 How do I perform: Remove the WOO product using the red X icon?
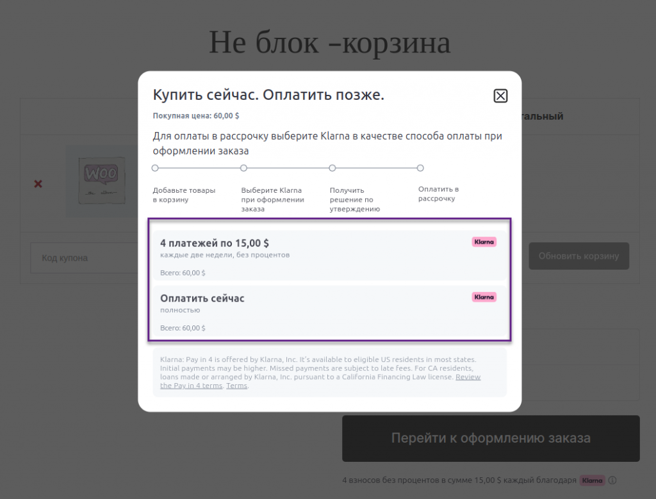(x=37, y=184)
